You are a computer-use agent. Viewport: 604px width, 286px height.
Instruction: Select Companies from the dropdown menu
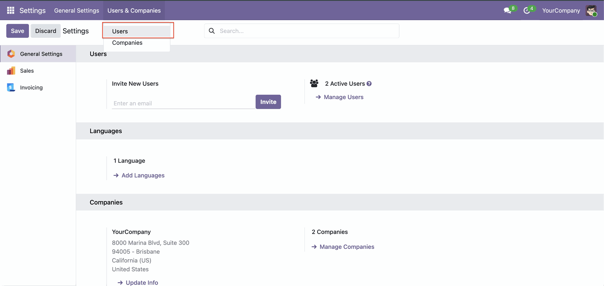click(127, 43)
